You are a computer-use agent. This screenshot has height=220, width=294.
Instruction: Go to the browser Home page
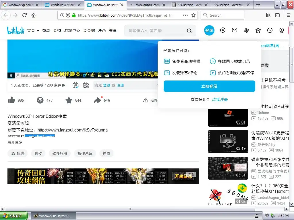pos(34,15)
